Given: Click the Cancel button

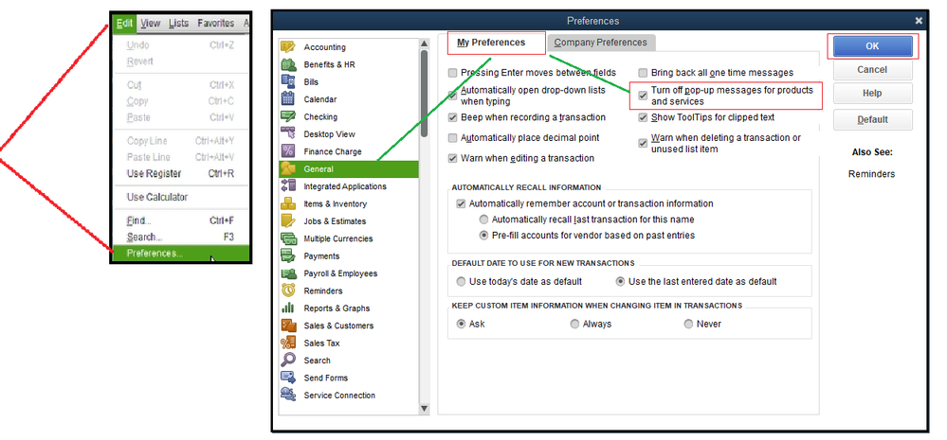Looking at the screenshot, I should [x=873, y=70].
